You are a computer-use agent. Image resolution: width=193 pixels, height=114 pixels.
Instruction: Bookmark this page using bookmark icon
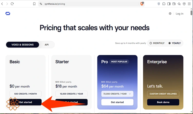click(x=34, y=4)
